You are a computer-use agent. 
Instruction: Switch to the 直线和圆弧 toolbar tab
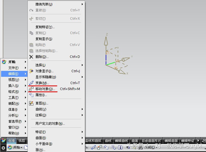pyautogui.click(x=93, y=140)
